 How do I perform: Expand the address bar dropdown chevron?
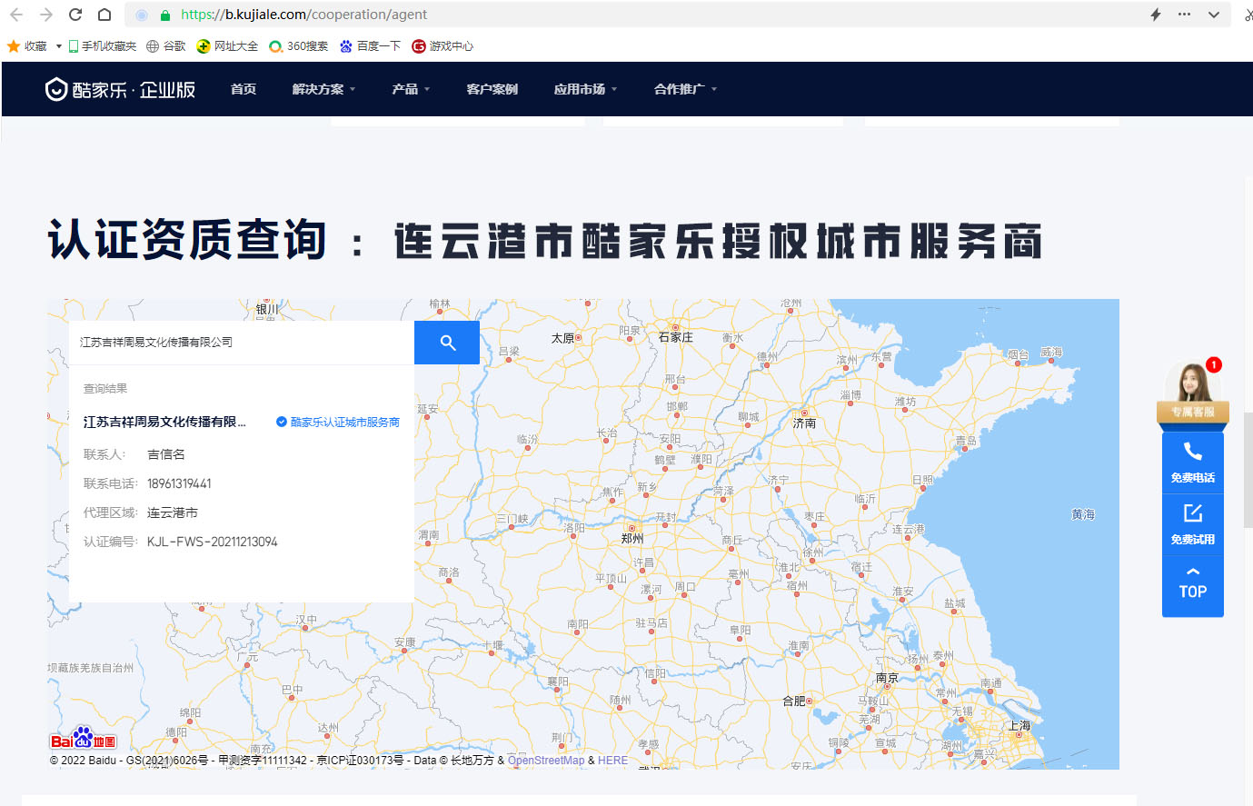(1214, 15)
